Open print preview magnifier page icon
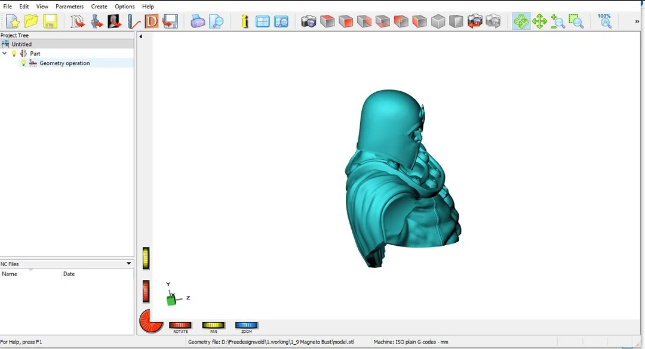Viewport: 645px width, 349px height. pos(216,21)
